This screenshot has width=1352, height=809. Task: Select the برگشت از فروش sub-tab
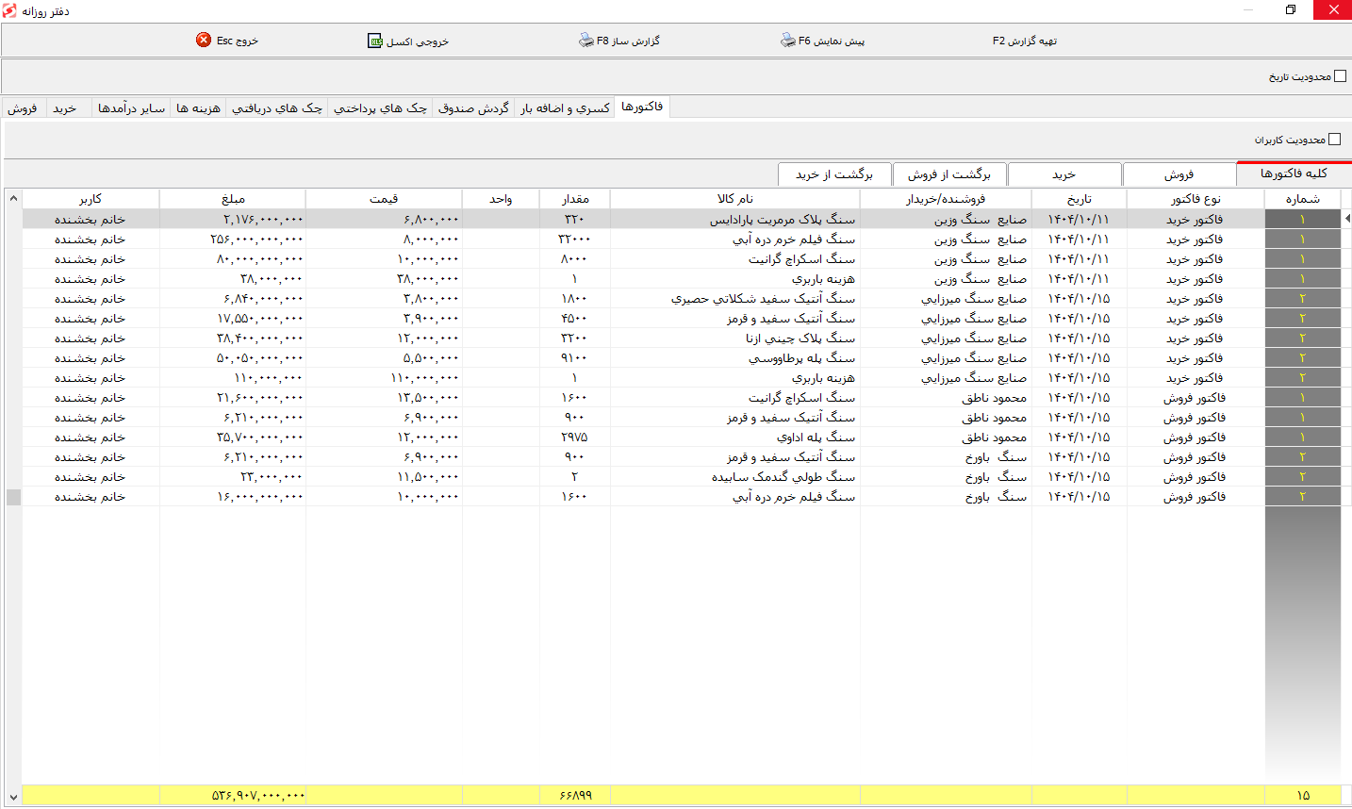(949, 174)
